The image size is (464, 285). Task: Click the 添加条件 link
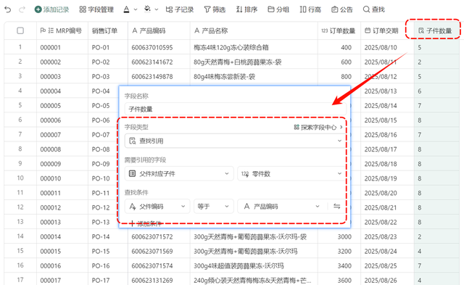click(145, 223)
